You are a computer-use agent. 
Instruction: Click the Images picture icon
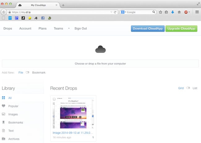[x=3, y=114]
